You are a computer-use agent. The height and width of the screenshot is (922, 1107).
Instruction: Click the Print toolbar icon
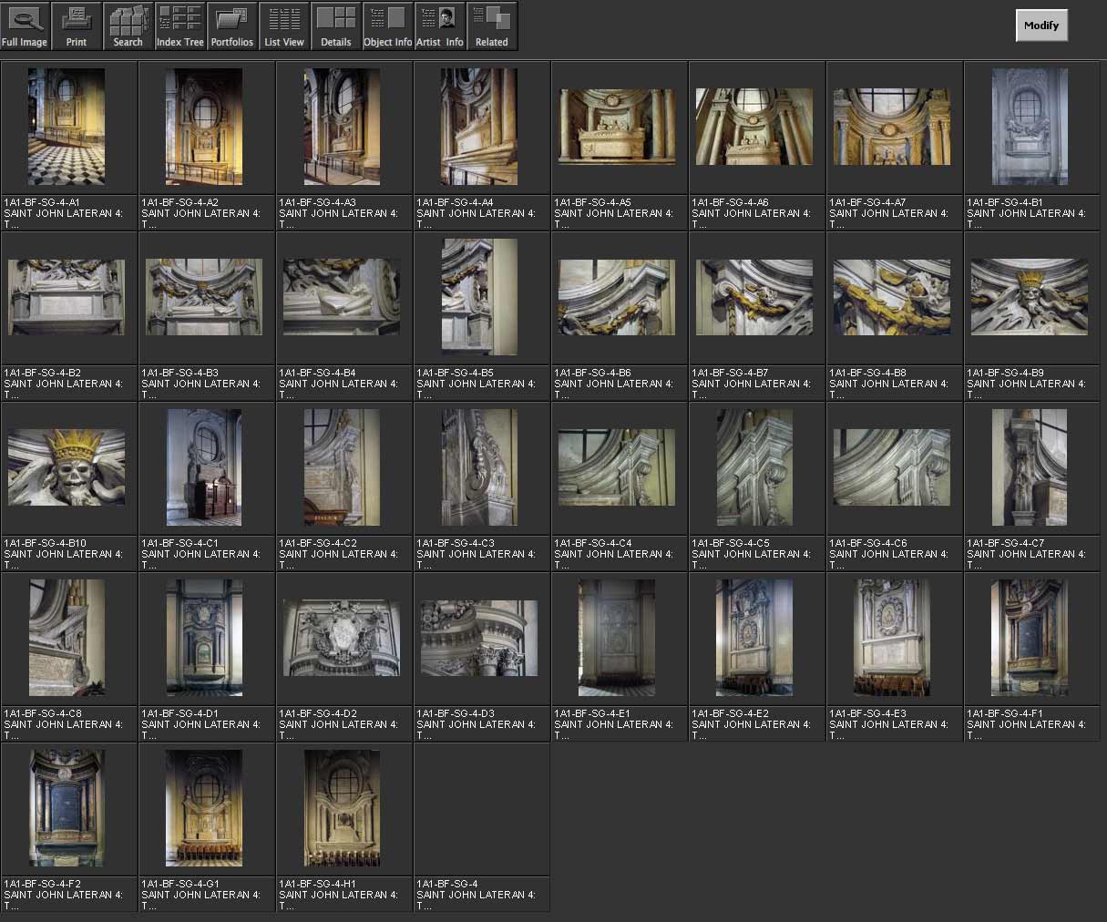point(77,26)
